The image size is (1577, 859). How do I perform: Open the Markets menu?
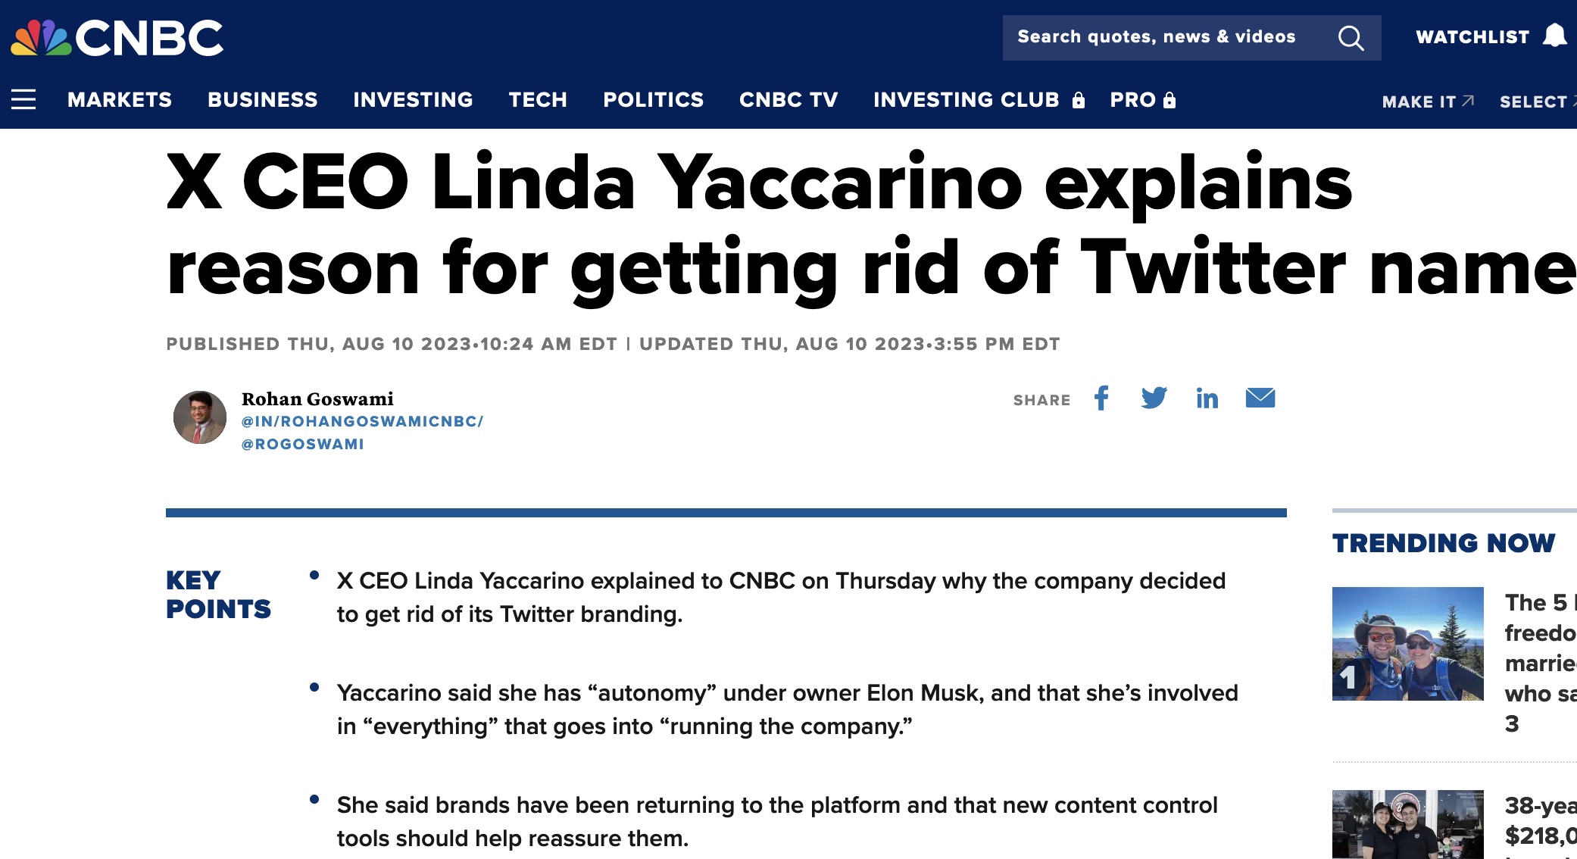(x=120, y=100)
